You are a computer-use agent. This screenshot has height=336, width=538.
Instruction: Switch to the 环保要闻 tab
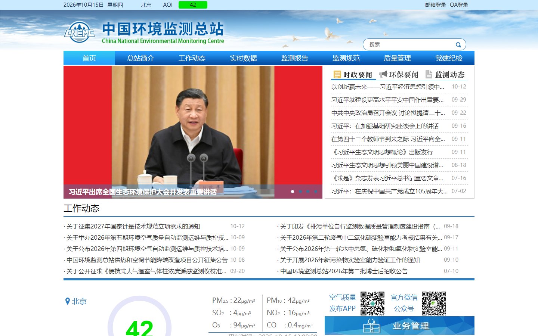tap(399, 75)
